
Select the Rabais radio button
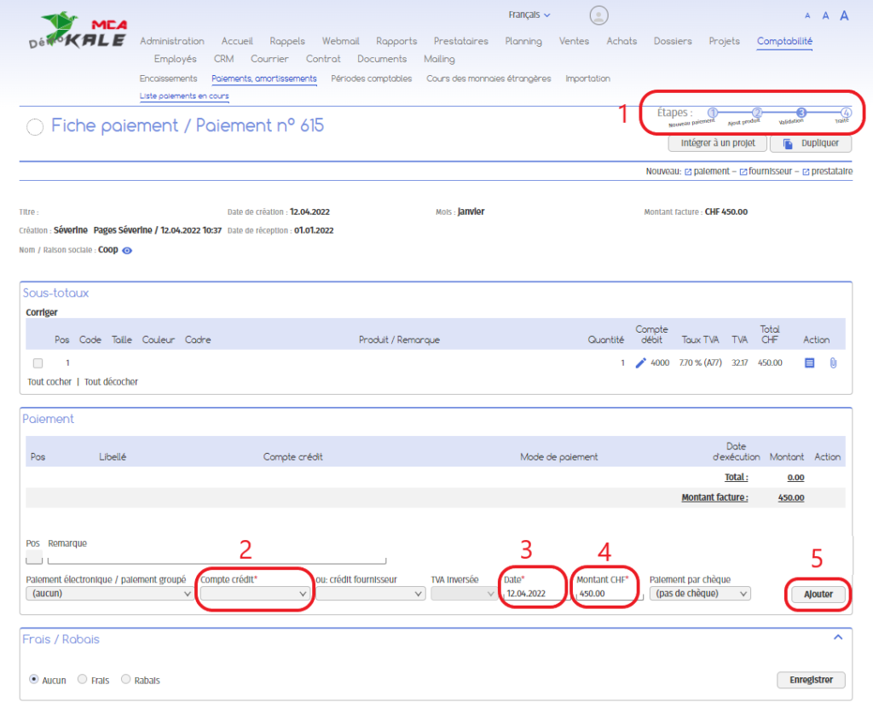tap(126, 680)
